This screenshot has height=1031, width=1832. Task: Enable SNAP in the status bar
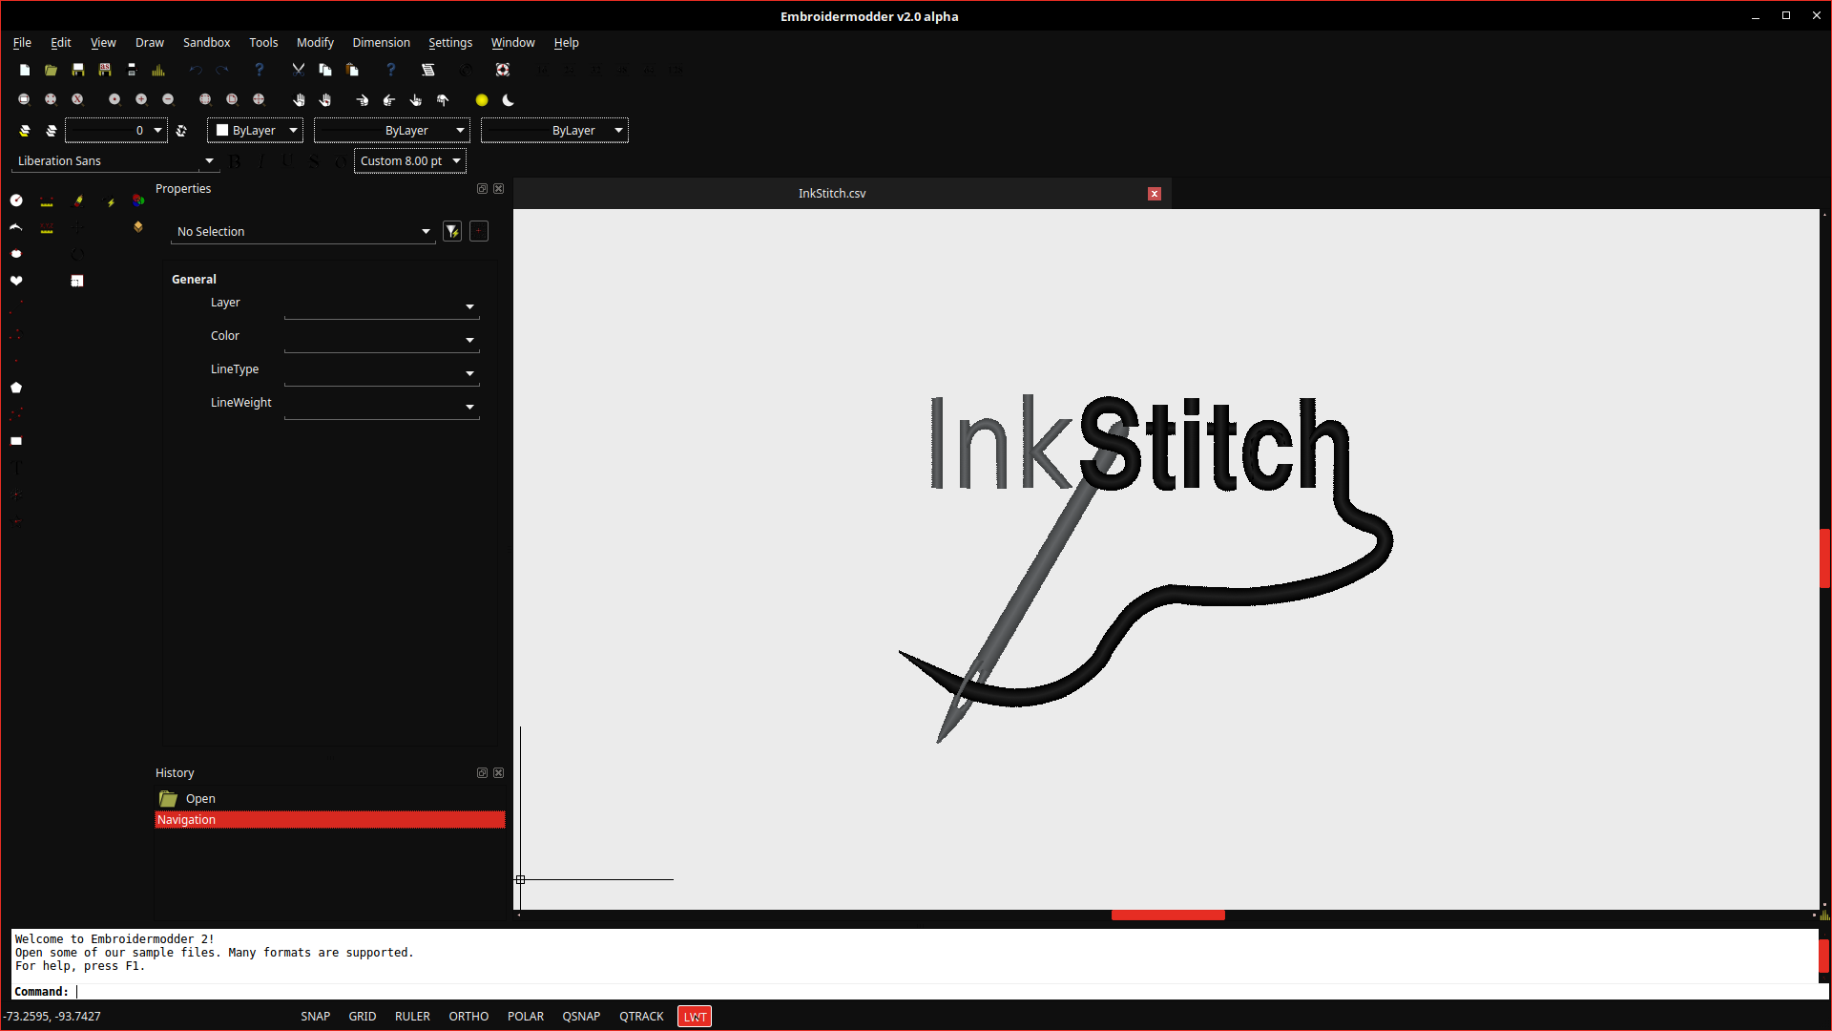click(315, 1016)
